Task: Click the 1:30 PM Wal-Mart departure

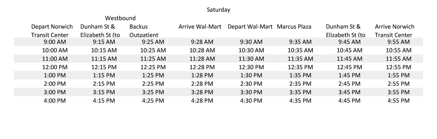Action: coord(251,75)
